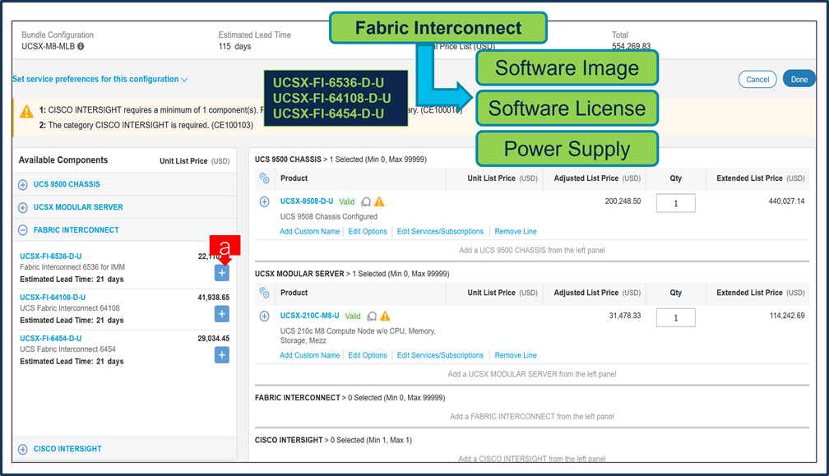Add UCSX-FI-64108-D-U with its plus button

coord(222,314)
